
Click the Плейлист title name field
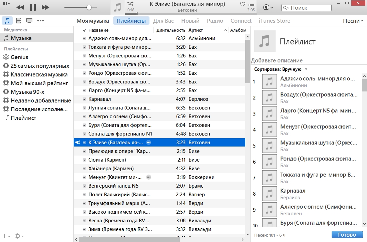[x=298, y=42]
